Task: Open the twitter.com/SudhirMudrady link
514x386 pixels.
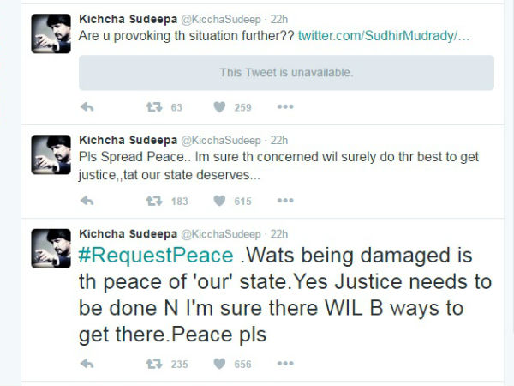Action: click(x=384, y=36)
